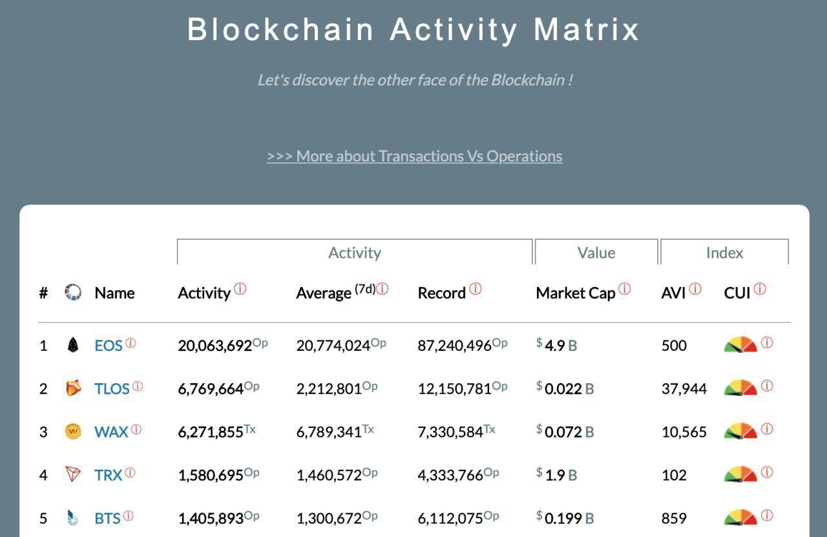827x537 pixels.
Task: Click the WAX coin logo icon
Action: [x=74, y=431]
